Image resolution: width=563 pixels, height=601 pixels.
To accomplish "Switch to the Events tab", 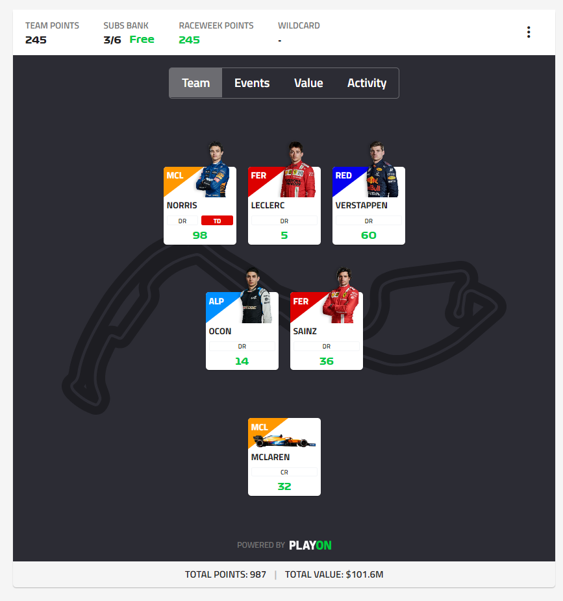I will (252, 83).
